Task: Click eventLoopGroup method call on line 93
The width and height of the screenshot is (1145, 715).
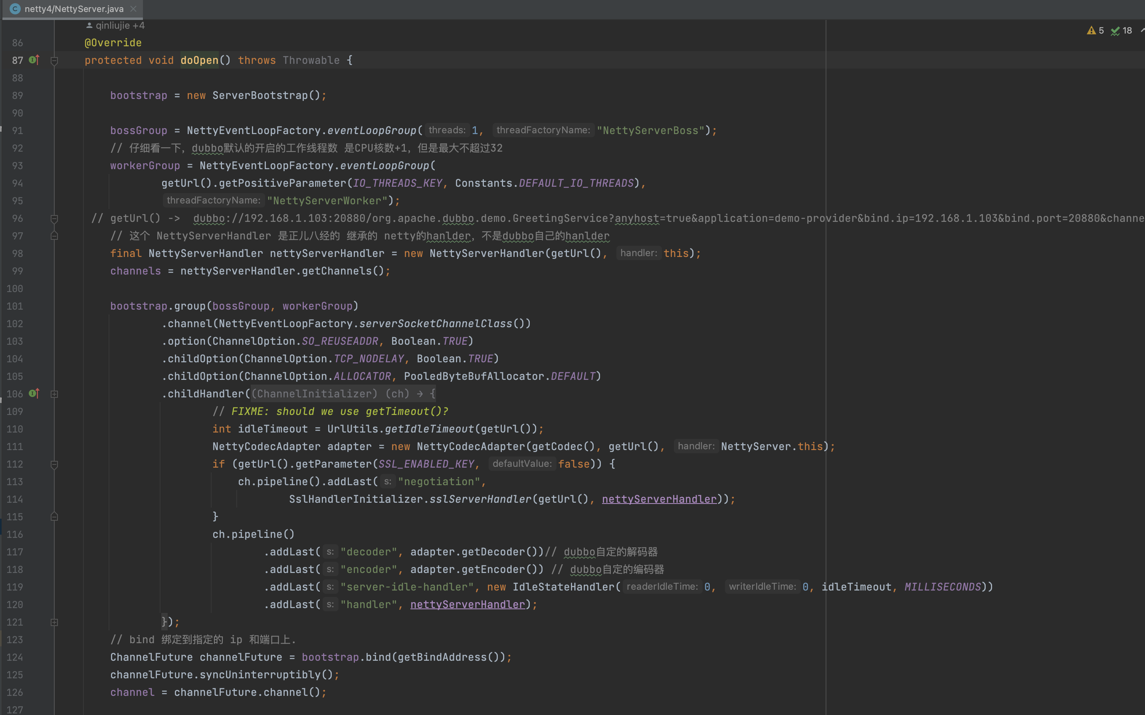Action: [x=385, y=166]
